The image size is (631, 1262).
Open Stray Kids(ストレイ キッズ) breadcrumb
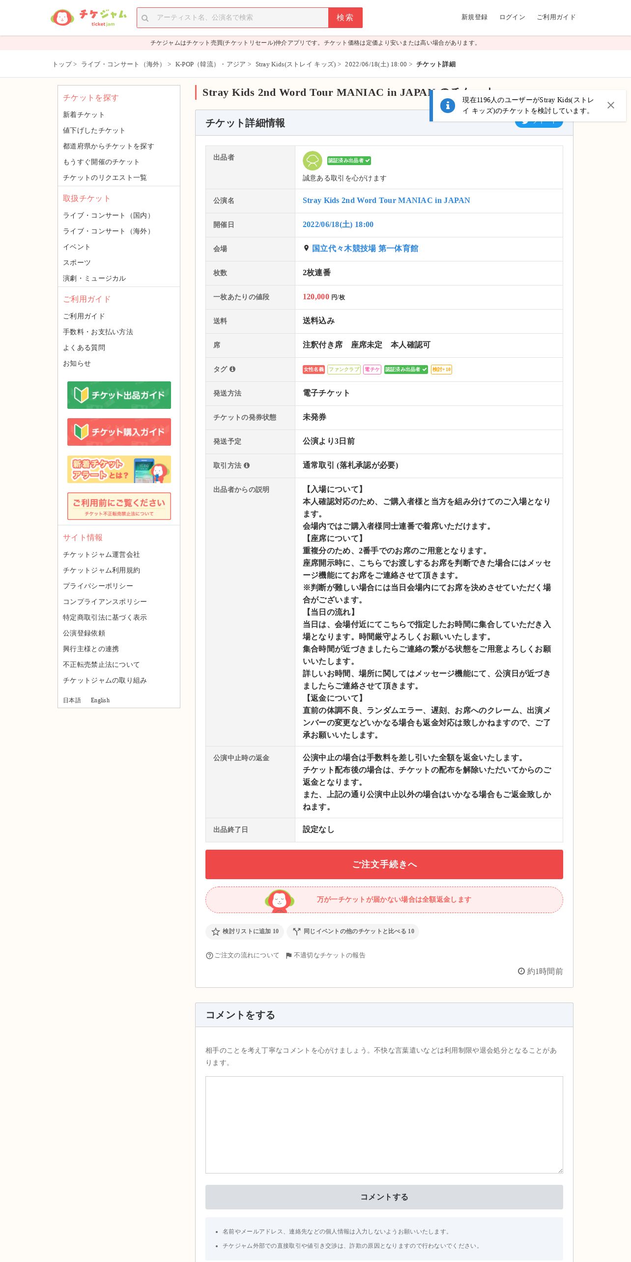[295, 64]
